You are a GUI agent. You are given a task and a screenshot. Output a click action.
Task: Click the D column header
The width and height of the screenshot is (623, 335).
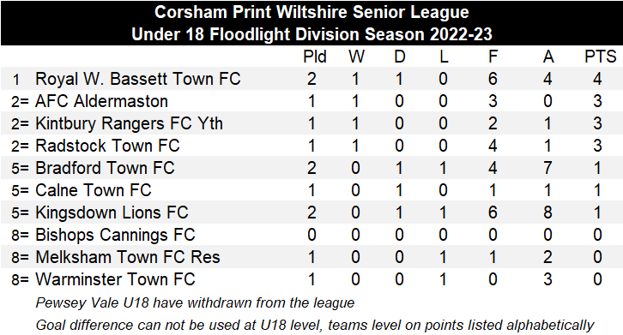400,57
